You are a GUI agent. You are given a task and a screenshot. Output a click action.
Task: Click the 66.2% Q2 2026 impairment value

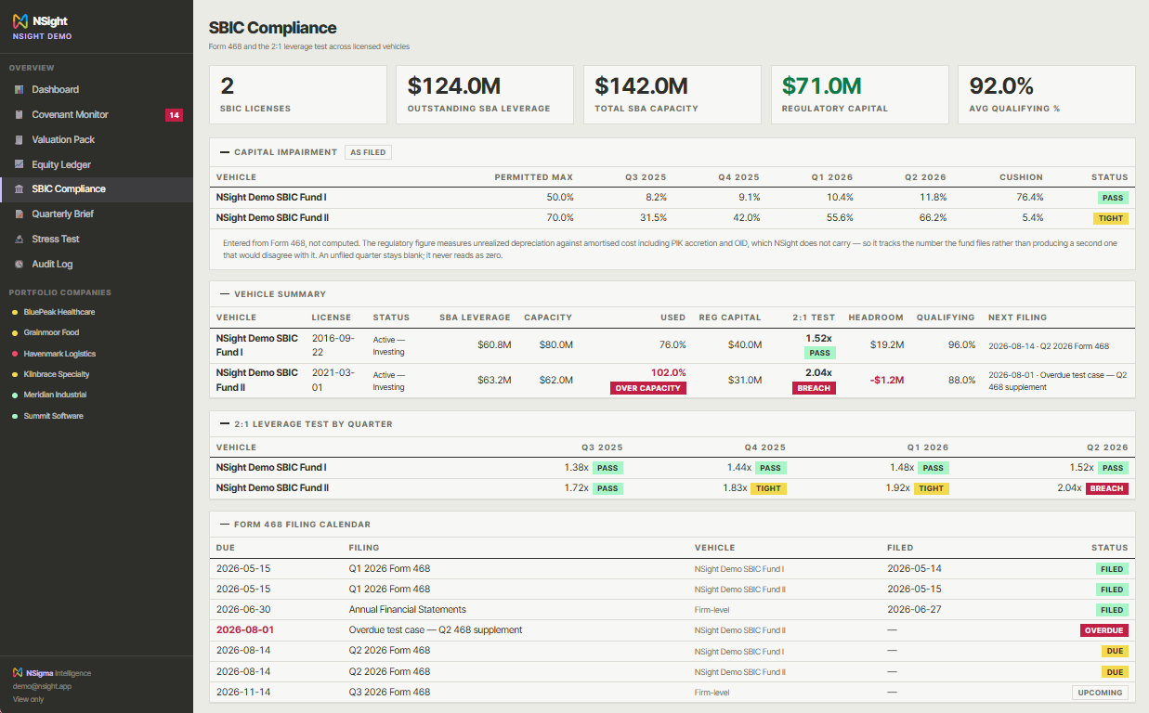click(x=932, y=218)
